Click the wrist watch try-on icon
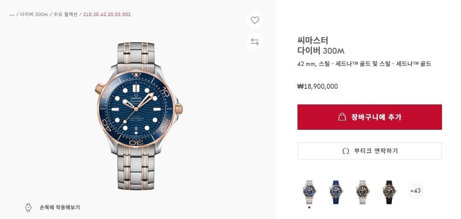Image resolution: width=461 pixels, height=219 pixels. click(28, 208)
